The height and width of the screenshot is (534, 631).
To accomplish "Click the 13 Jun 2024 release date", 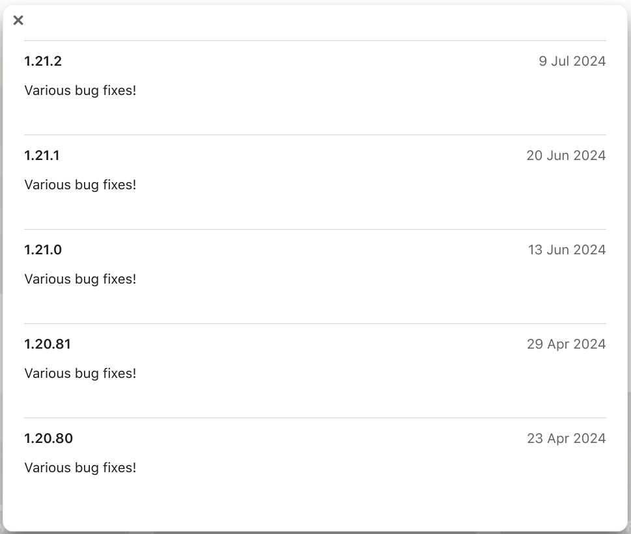I will coord(567,250).
